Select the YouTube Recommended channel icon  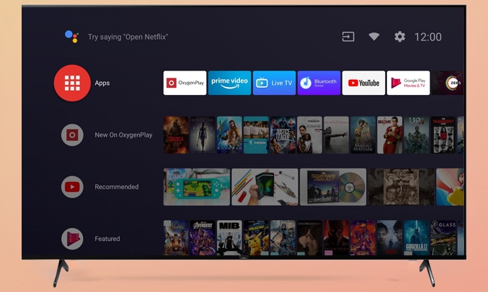coord(72,187)
